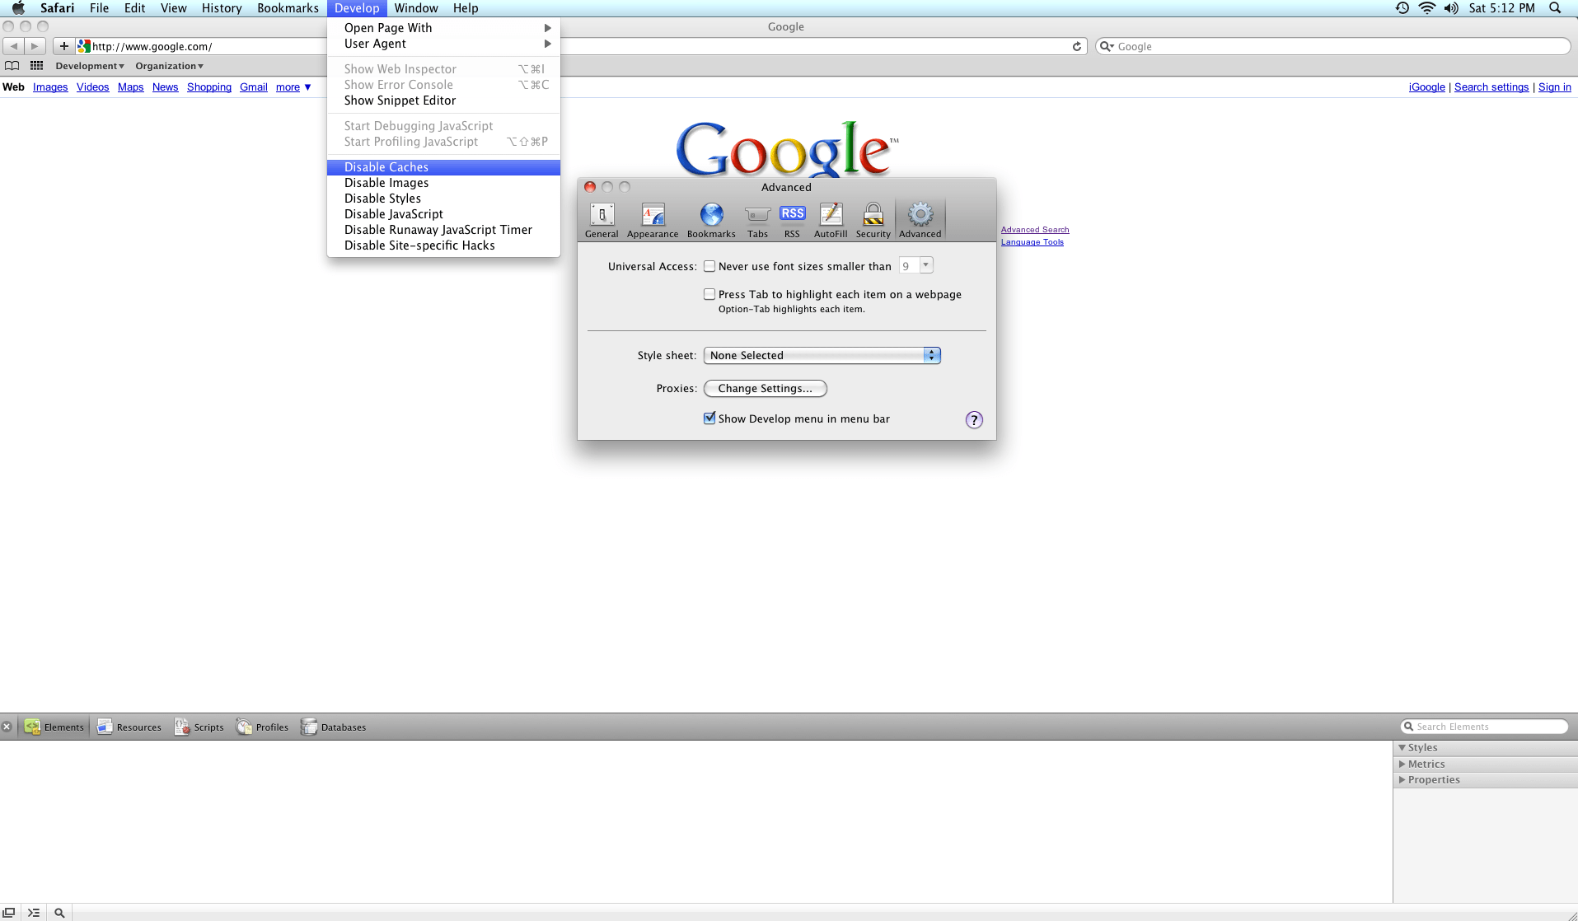Image resolution: width=1578 pixels, height=921 pixels.
Task: Open the Advanced Search link
Action: (x=1035, y=229)
